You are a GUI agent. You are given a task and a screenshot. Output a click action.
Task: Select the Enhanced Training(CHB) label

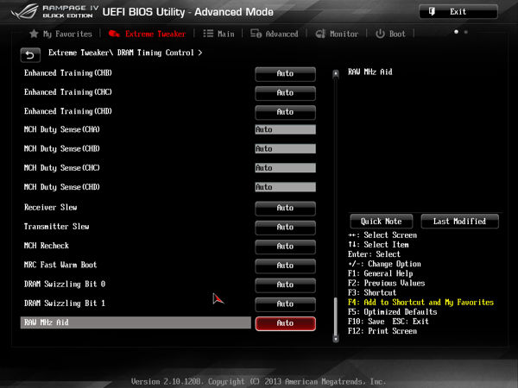pyautogui.click(x=68, y=73)
